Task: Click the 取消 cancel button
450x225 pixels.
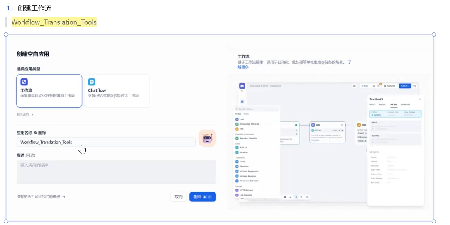Action: point(179,197)
